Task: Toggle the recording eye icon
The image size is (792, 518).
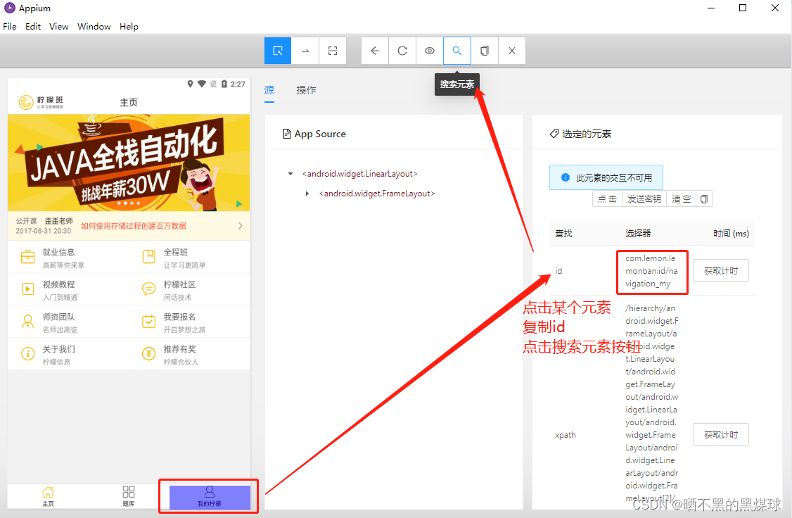Action: tap(429, 51)
